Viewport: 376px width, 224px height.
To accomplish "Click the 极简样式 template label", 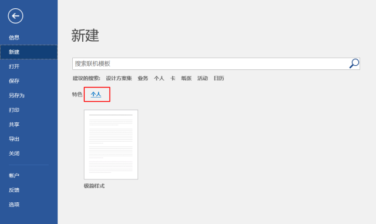I will (x=94, y=186).
